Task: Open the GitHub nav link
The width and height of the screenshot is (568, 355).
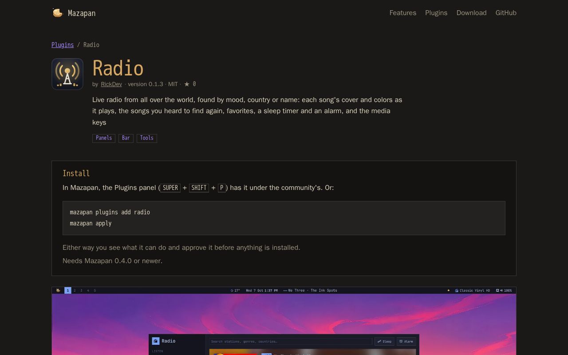Action: click(x=506, y=13)
